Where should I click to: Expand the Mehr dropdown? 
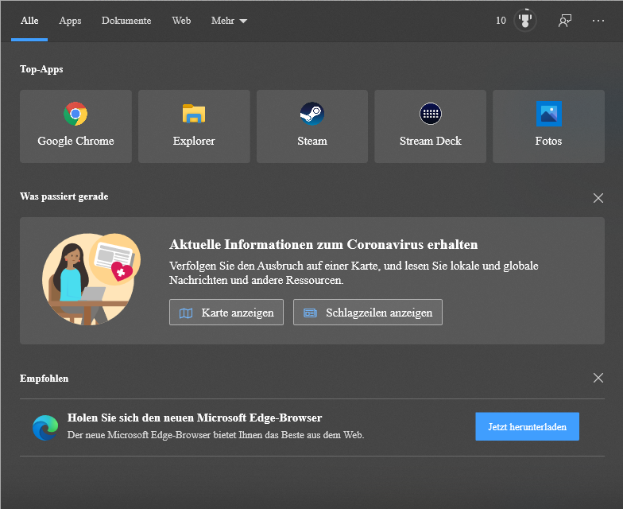[229, 21]
